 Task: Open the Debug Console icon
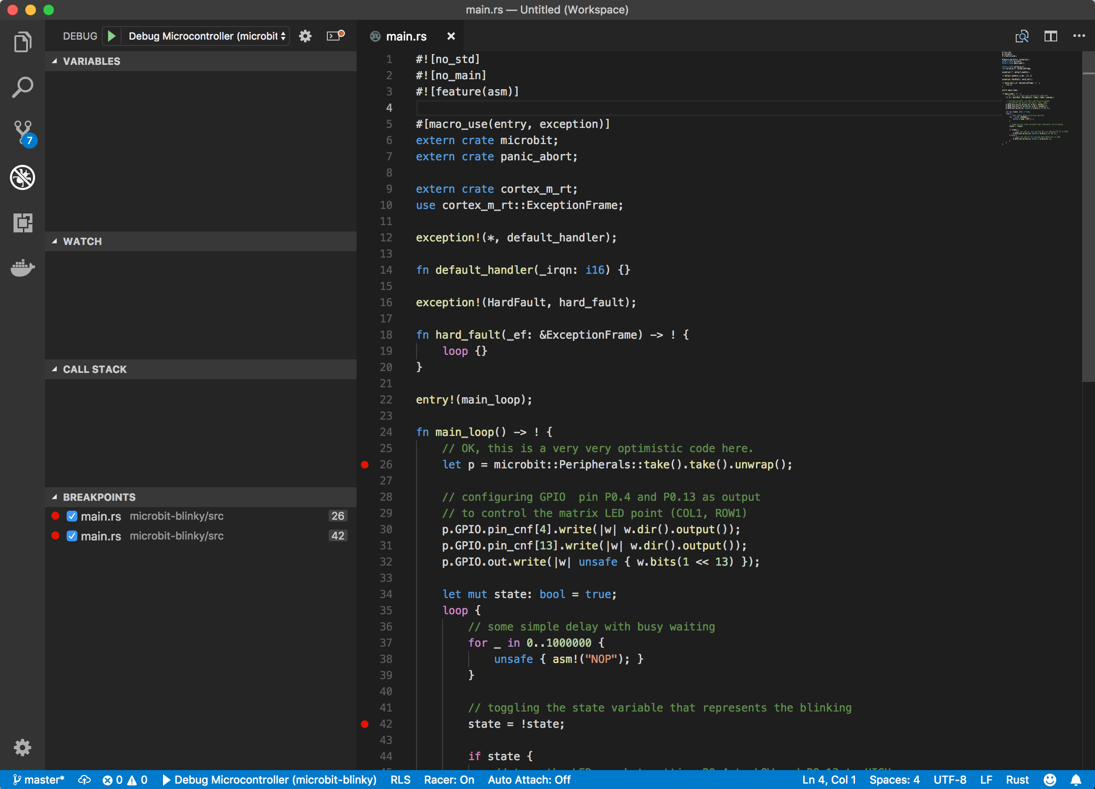pos(335,36)
